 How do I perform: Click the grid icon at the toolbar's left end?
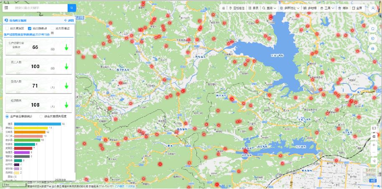point(224,8)
